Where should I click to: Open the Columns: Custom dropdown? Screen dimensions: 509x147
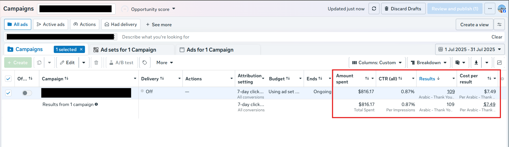(377, 62)
